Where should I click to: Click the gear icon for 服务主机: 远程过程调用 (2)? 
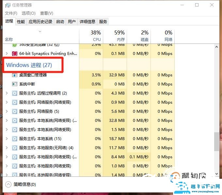pos(15,93)
